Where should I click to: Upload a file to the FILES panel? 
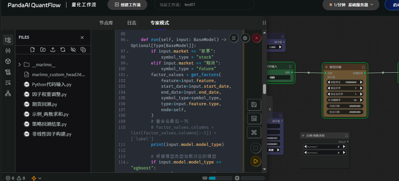pyautogui.click(x=53, y=50)
